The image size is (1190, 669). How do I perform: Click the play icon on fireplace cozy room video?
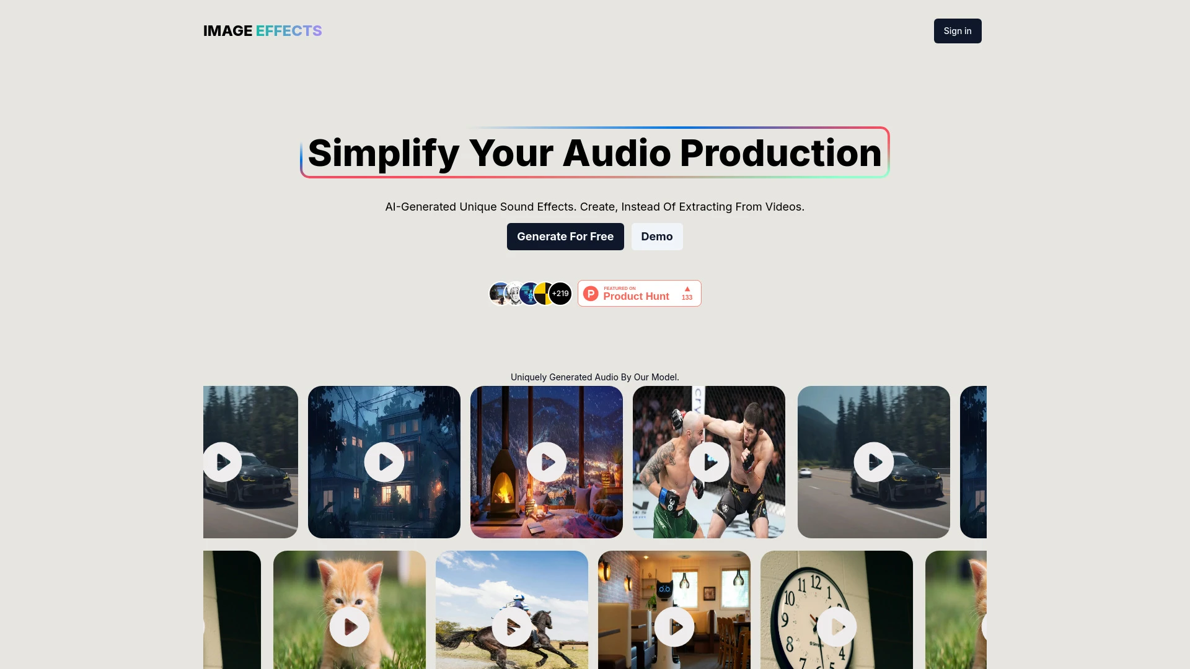point(546,461)
